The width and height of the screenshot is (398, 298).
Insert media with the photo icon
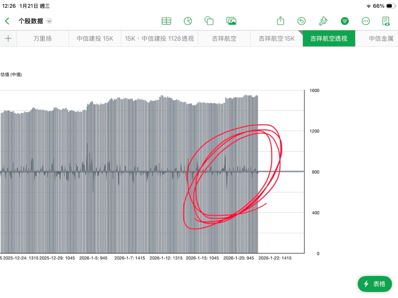pyautogui.click(x=231, y=21)
